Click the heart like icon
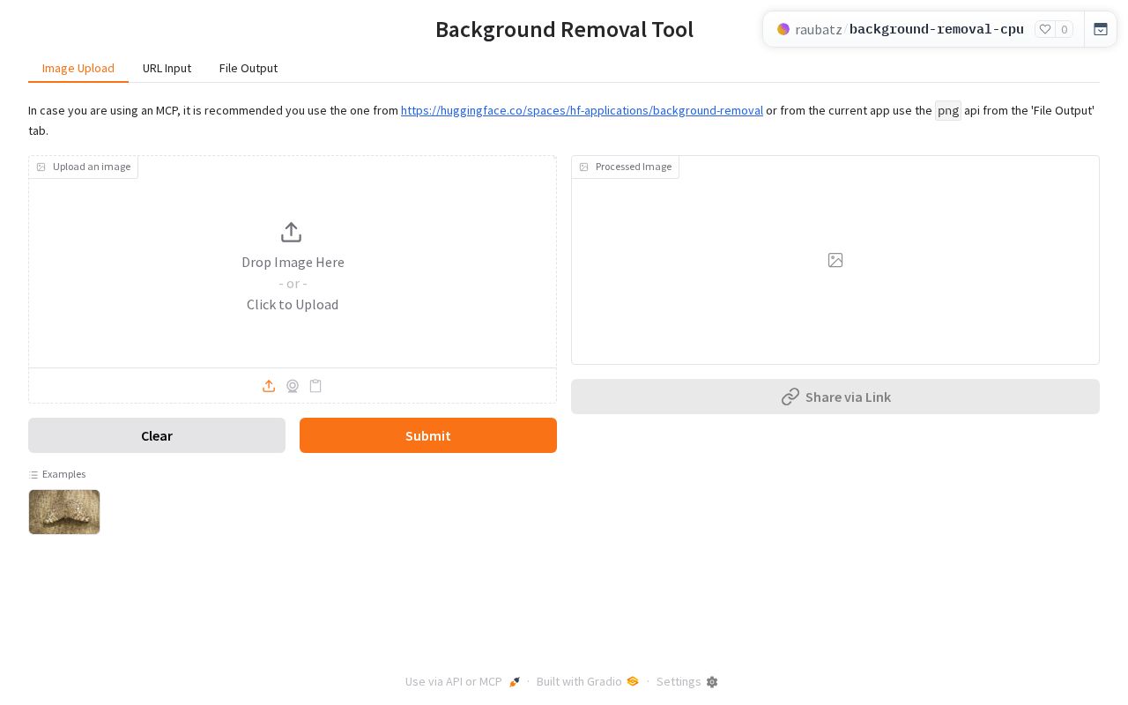 (x=1045, y=29)
